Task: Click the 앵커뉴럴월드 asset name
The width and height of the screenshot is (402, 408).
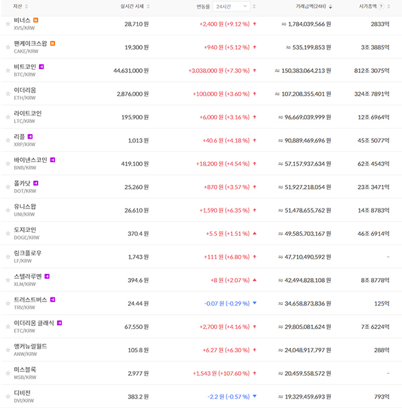Action: click(30, 346)
